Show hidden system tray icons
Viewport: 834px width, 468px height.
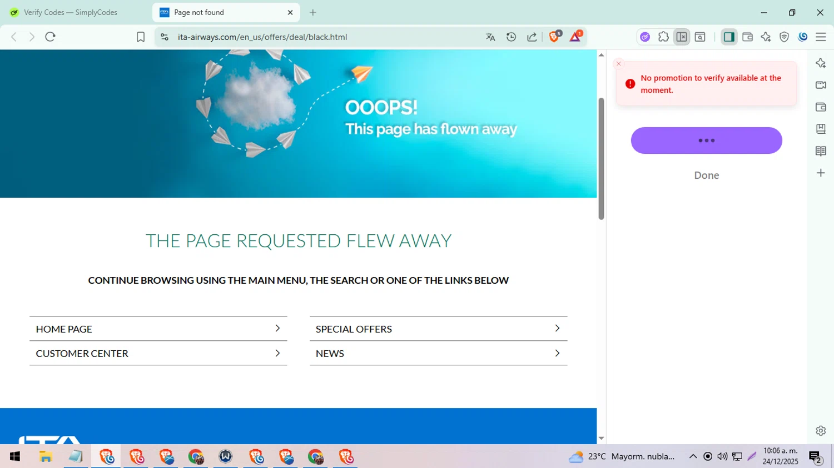coord(693,456)
